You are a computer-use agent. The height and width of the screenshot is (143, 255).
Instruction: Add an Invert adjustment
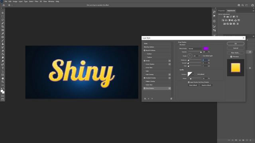point(224,24)
